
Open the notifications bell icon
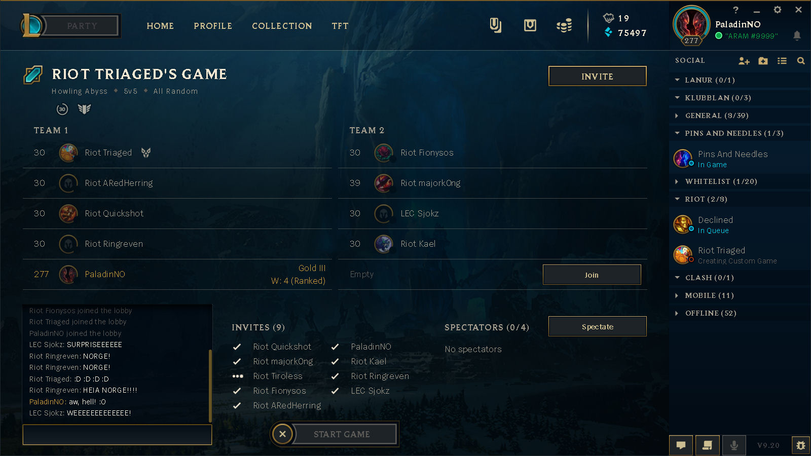[797, 35]
